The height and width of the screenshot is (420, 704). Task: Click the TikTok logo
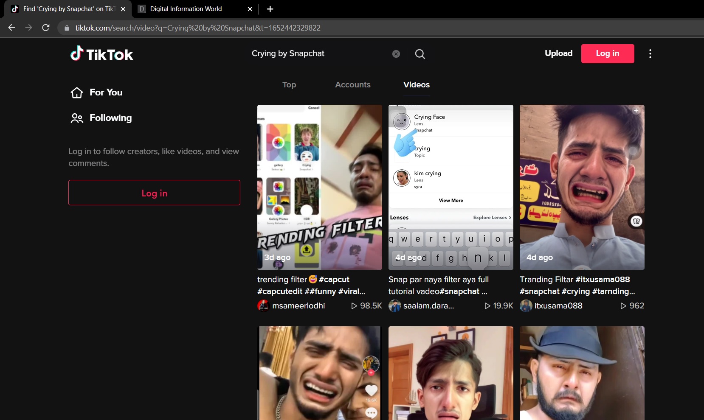tap(102, 54)
